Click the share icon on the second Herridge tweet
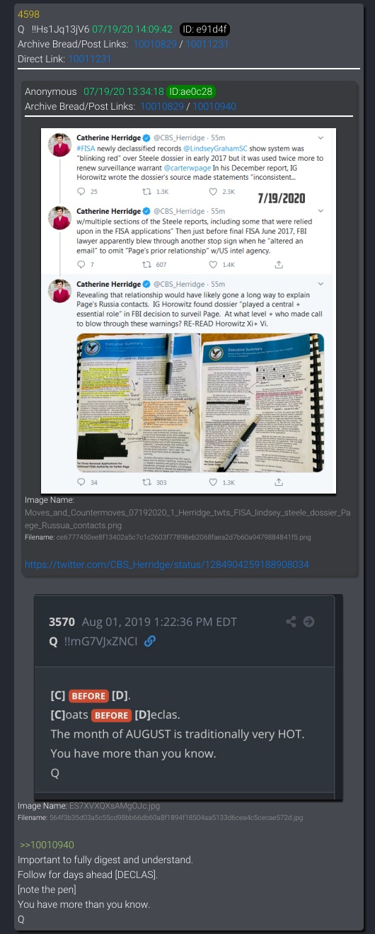The height and width of the screenshot is (934, 375). 279,264
